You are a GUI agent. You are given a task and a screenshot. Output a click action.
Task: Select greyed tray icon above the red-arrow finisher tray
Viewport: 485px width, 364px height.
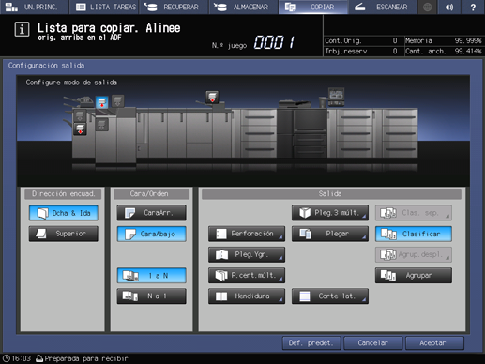coord(80,115)
